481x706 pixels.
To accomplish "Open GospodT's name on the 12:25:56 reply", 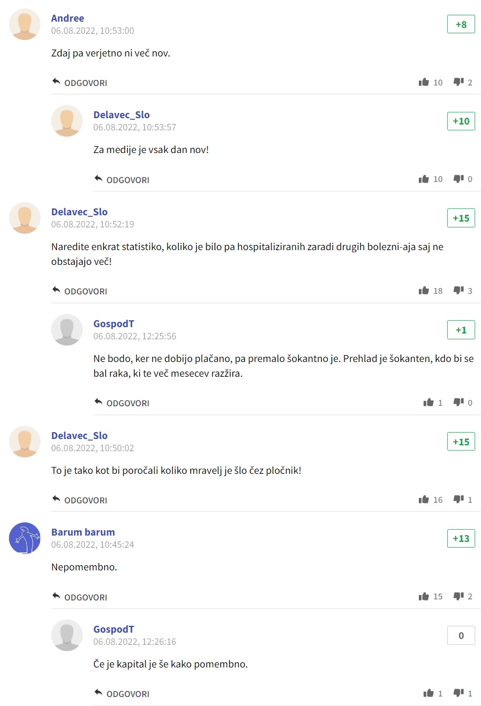I will pos(114,323).
